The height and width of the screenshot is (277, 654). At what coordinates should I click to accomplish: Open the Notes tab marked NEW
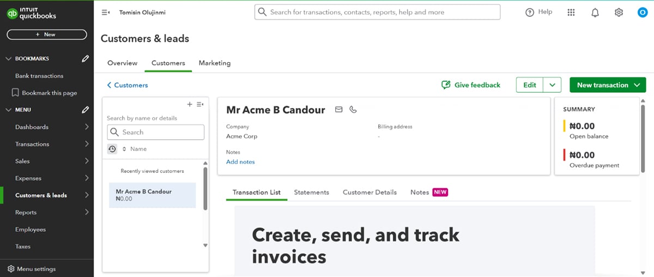(429, 192)
